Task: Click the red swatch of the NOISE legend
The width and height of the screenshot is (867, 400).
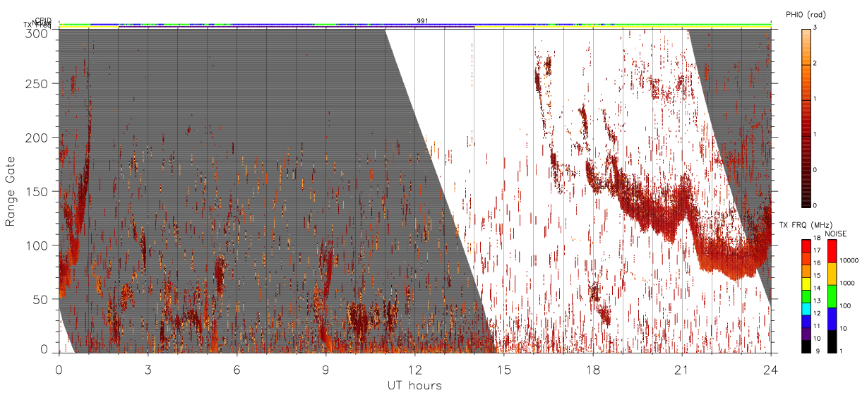Action: [x=832, y=250]
